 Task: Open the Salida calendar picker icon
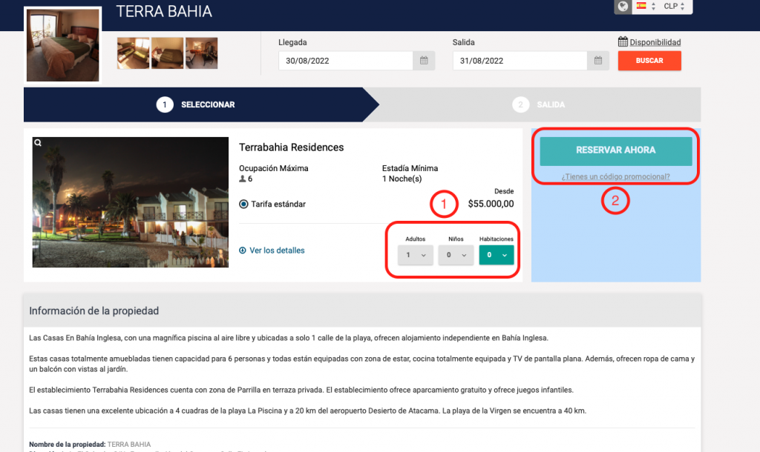pos(598,61)
